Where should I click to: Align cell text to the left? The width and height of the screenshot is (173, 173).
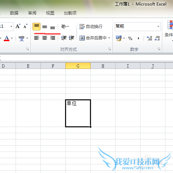37,38
